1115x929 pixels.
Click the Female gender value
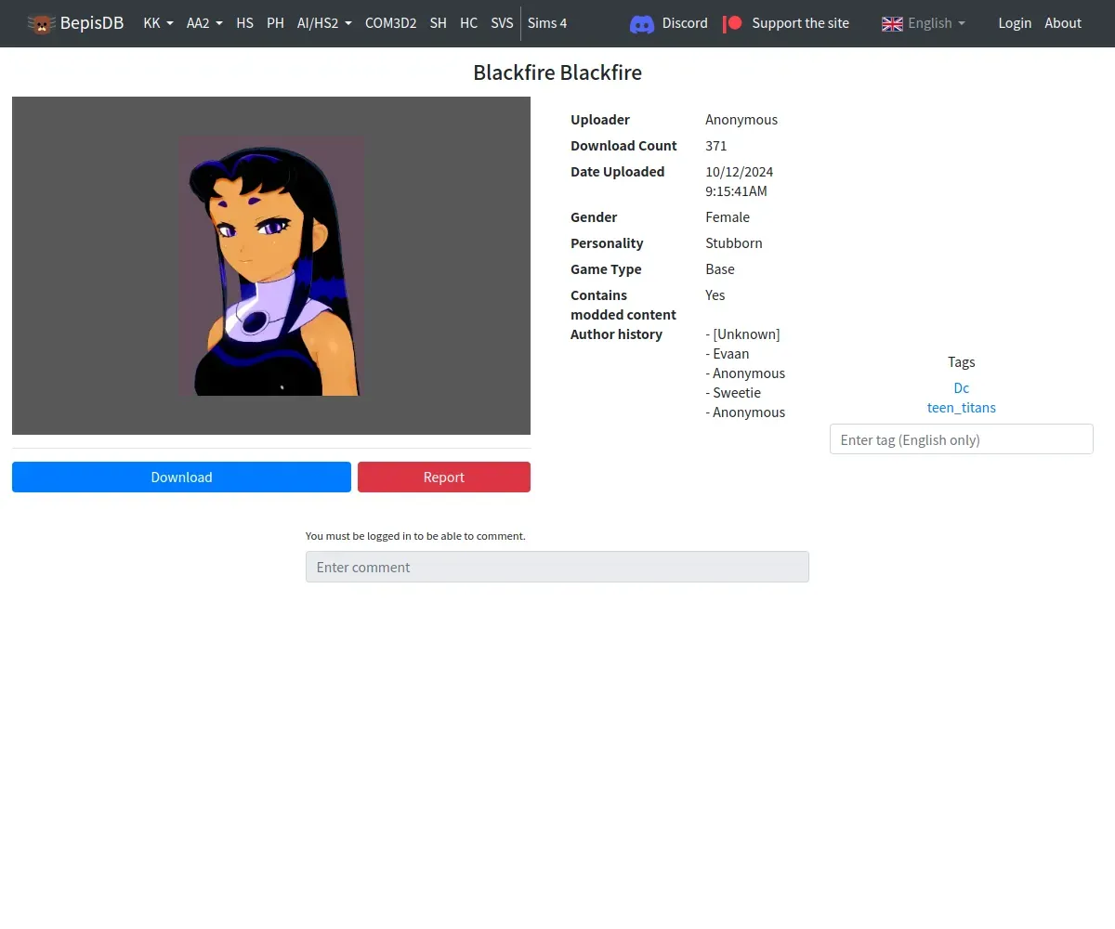[728, 217]
